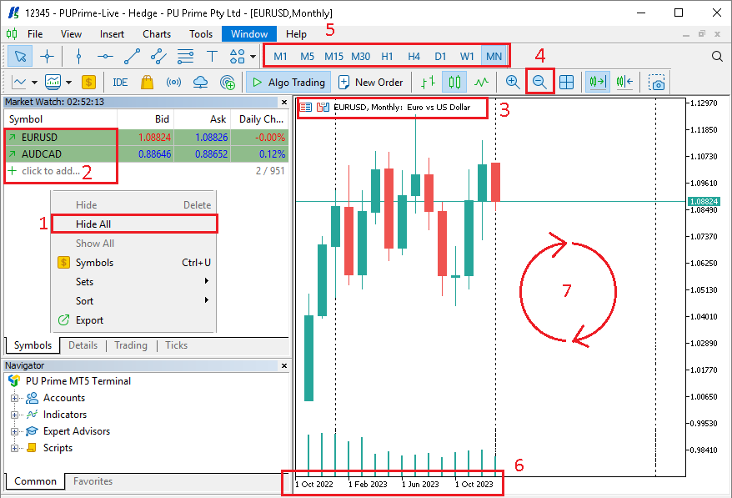Take a chart screenshot with camera icon
Screen dimensions: 732x498
(x=658, y=82)
